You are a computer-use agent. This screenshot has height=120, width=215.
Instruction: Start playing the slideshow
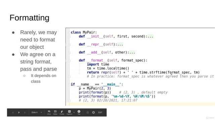(x=19, y=113)
